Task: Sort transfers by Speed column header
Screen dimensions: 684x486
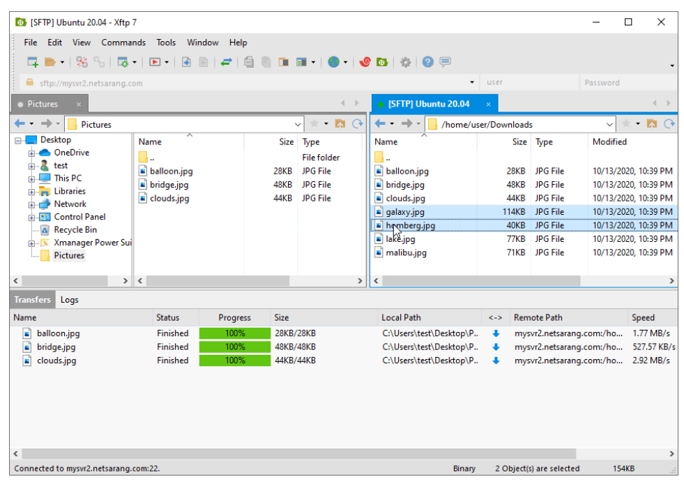Action: (x=652, y=317)
